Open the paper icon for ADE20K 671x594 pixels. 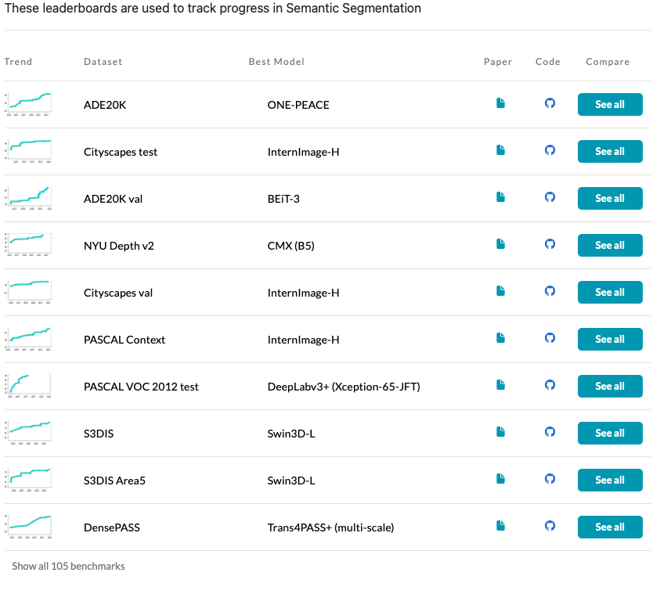point(501,103)
